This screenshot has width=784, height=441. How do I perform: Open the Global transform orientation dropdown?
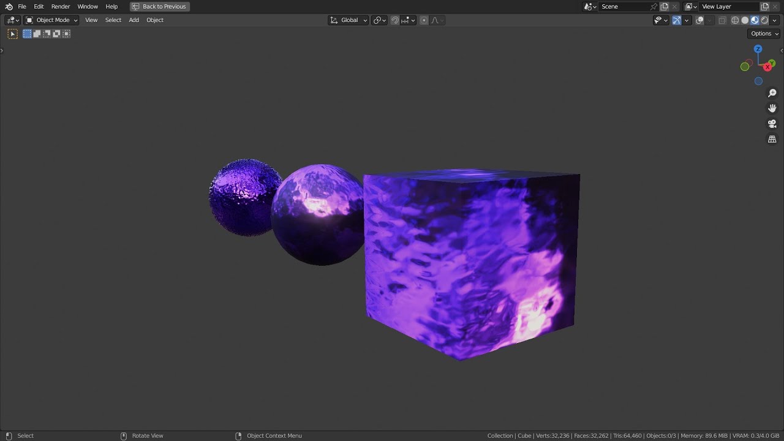[349, 20]
